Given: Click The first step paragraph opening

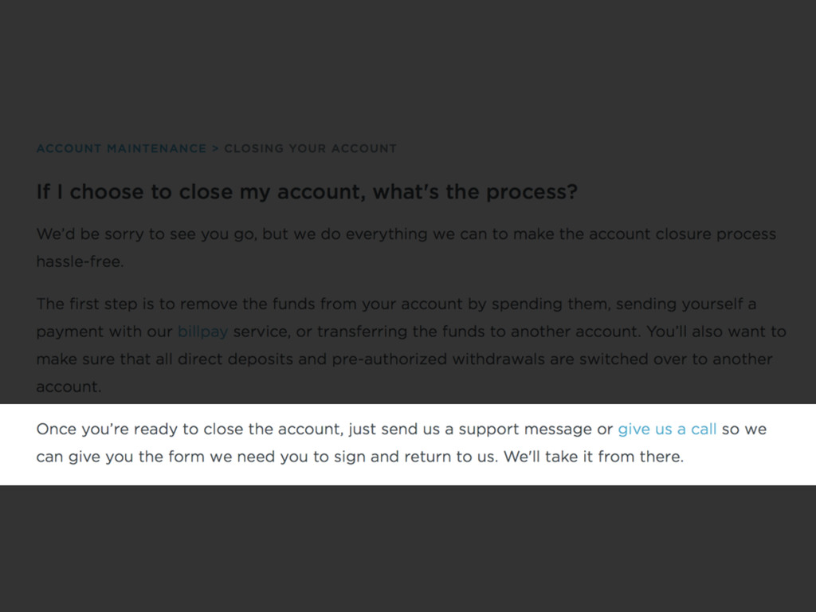Looking at the screenshot, I should pos(96,304).
